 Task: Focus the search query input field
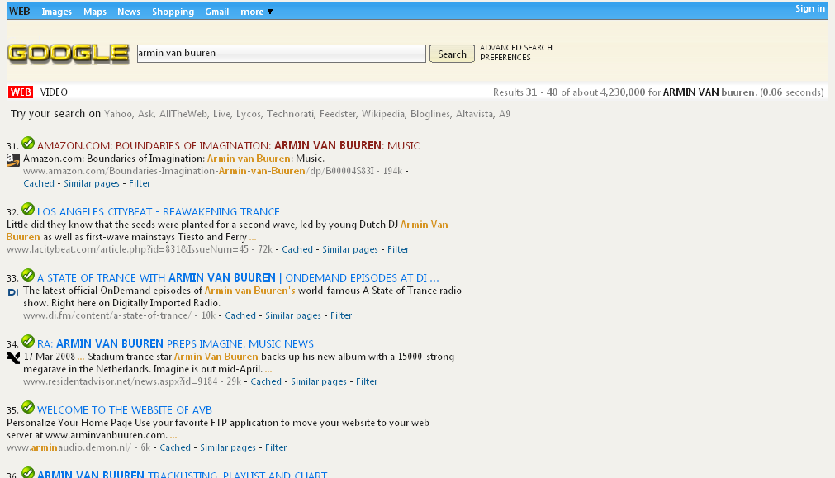281,53
